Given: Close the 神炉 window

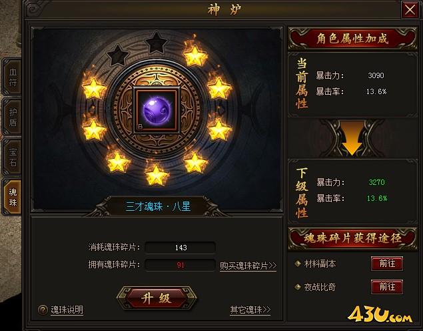Looking at the screenshot, I should (410, 10).
